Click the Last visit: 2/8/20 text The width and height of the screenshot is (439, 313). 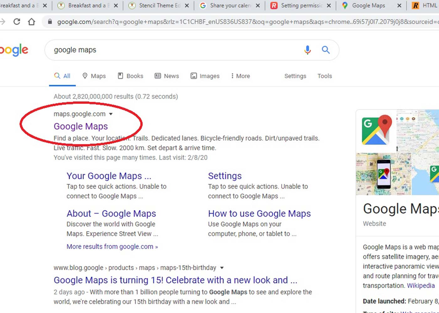[x=183, y=157]
